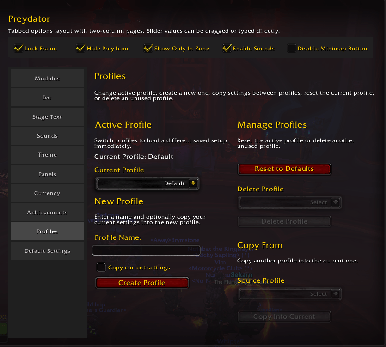Switch to the Currency tab
Viewport: 386px width, 347px height.
pyautogui.click(x=47, y=193)
